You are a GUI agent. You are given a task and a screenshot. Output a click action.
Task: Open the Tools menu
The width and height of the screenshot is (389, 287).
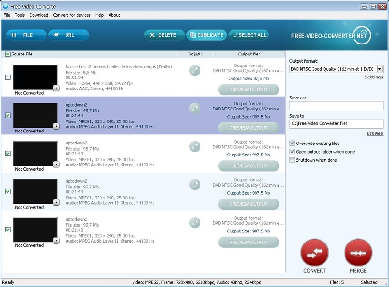click(20, 15)
